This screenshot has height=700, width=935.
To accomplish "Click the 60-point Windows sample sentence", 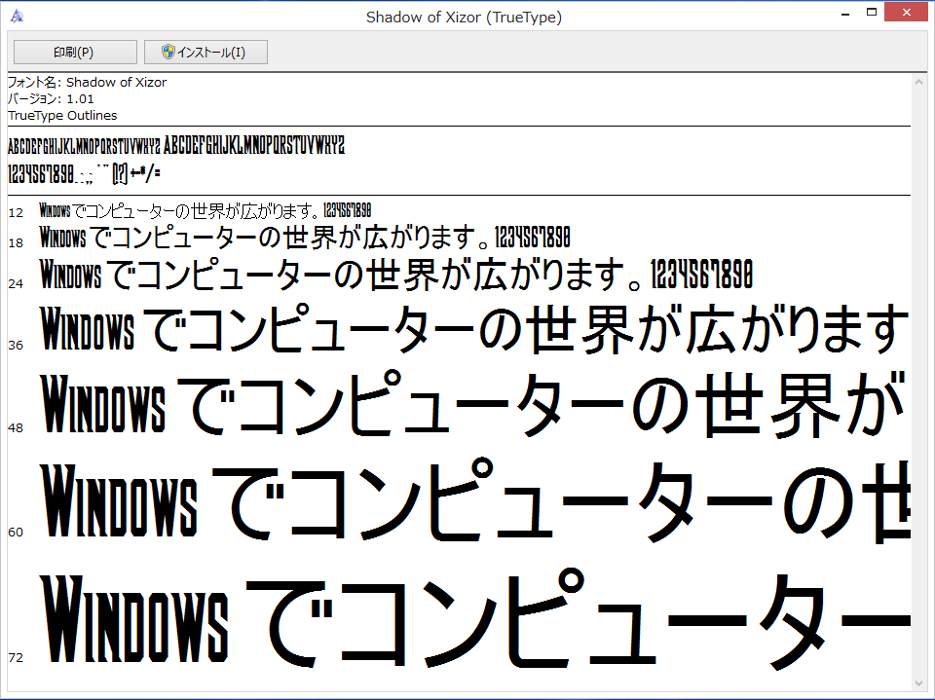I will tap(474, 499).
